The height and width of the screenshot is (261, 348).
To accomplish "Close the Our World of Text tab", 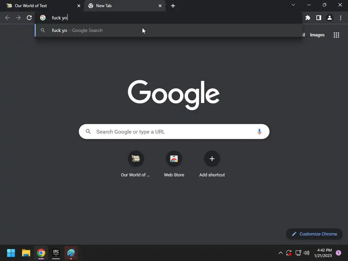I will 79,6.
